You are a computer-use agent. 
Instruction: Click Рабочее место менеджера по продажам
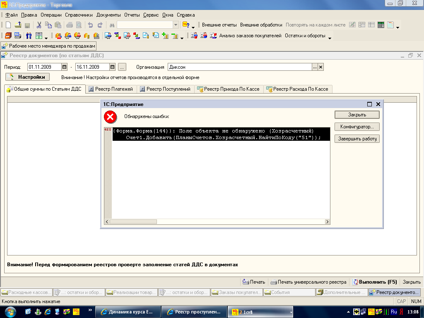coord(49,46)
